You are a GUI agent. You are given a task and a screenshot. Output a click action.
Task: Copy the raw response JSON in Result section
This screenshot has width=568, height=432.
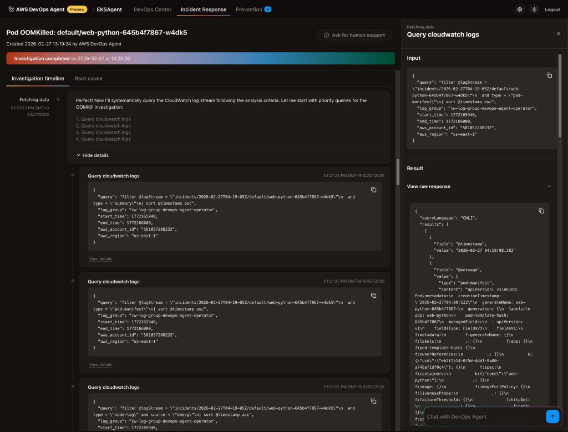(x=541, y=211)
